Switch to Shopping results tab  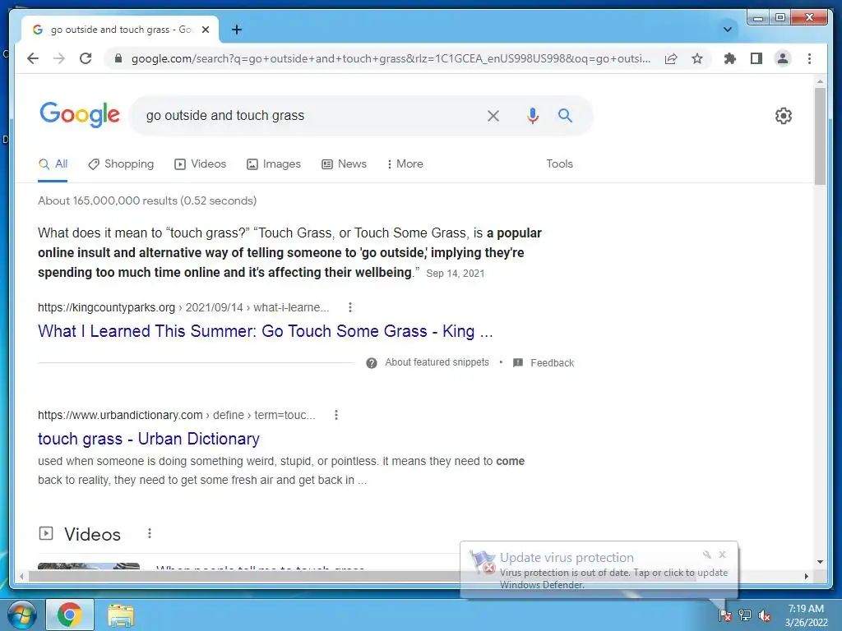121,164
